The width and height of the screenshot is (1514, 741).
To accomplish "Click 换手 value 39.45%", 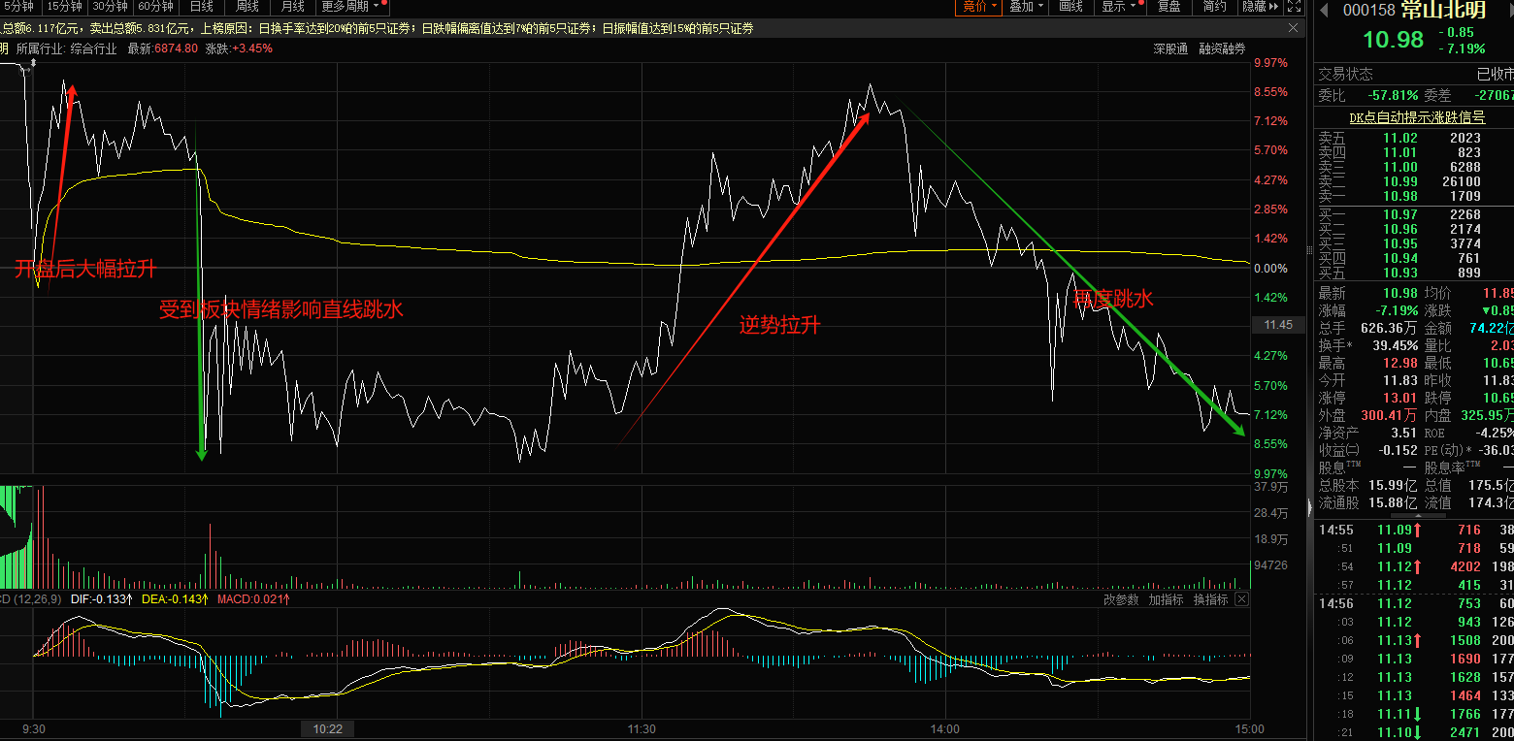I will [1395, 345].
